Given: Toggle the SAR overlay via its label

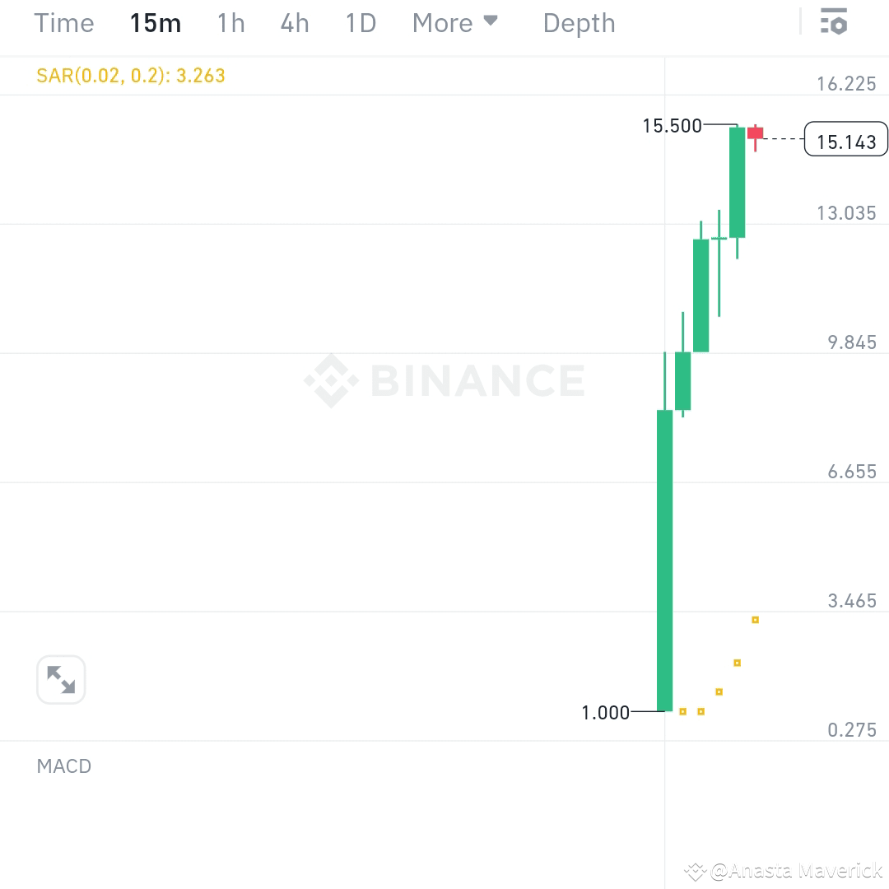Looking at the screenshot, I should coord(130,75).
